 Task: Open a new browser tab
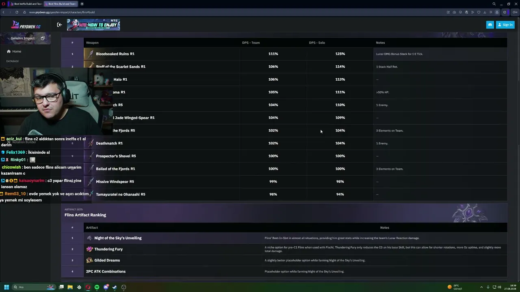tap(82, 4)
